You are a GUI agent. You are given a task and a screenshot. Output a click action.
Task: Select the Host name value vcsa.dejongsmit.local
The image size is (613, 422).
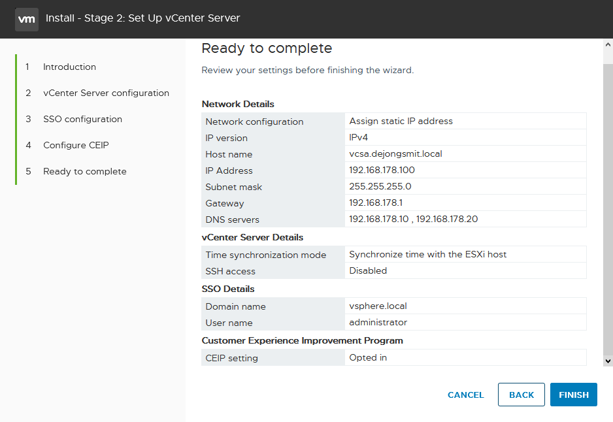(395, 154)
